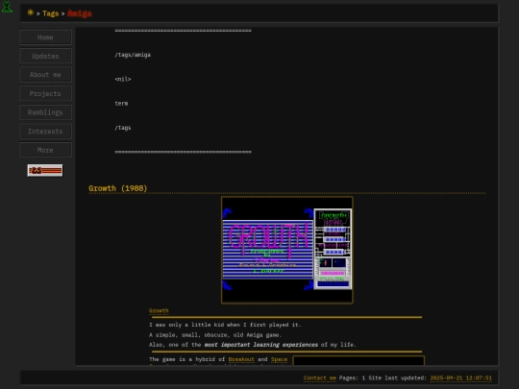Click the Contact me footer link

pyautogui.click(x=320, y=377)
